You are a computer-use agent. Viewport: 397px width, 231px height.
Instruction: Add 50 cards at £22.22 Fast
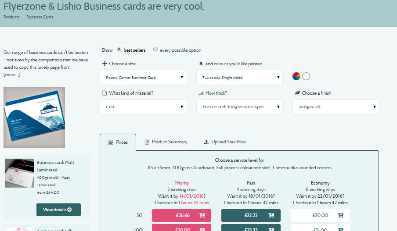(251, 215)
